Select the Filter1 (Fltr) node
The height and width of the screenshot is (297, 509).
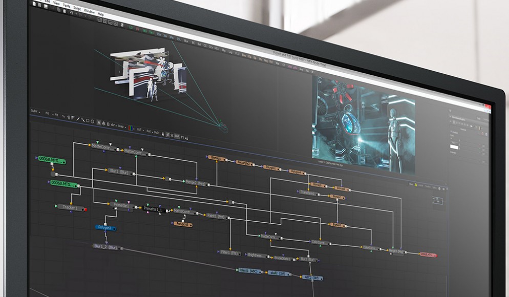(x=229, y=252)
